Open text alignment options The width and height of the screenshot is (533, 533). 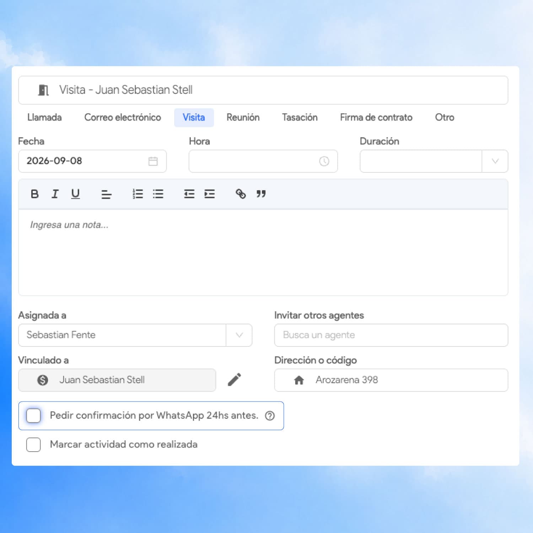point(106,194)
